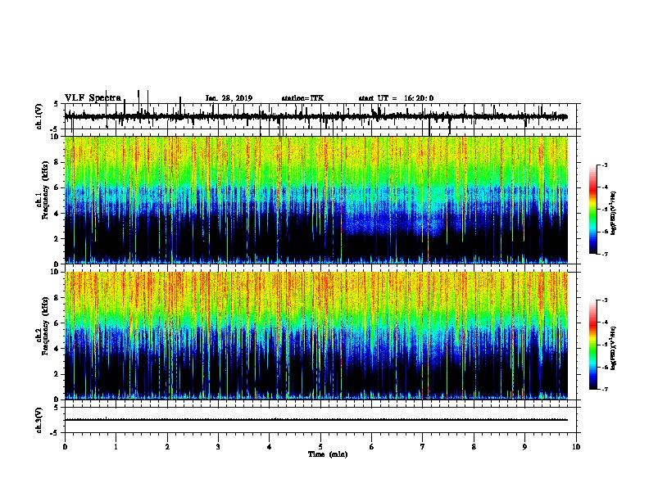
Task: Click the color scale bar beside ch.2 spectrogram
Action: point(593,345)
